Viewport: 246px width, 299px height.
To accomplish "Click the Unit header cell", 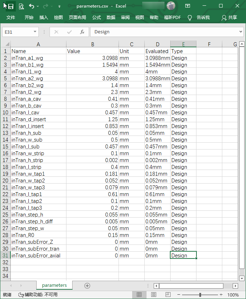I will click(131, 51).
